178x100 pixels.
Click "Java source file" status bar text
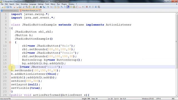[6, 99]
